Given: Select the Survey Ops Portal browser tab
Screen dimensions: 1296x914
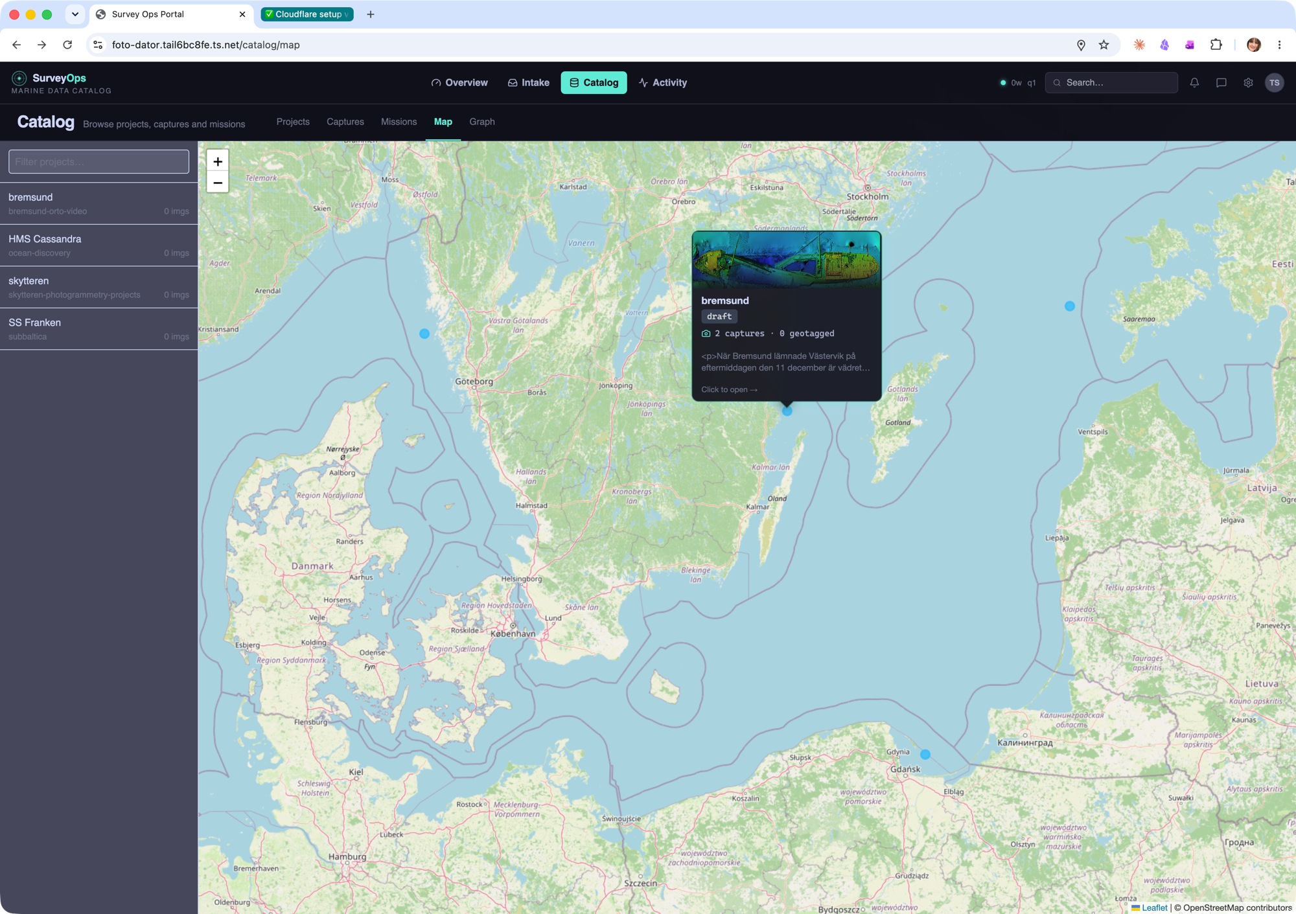Looking at the screenshot, I should pyautogui.click(x=170, y=14).
